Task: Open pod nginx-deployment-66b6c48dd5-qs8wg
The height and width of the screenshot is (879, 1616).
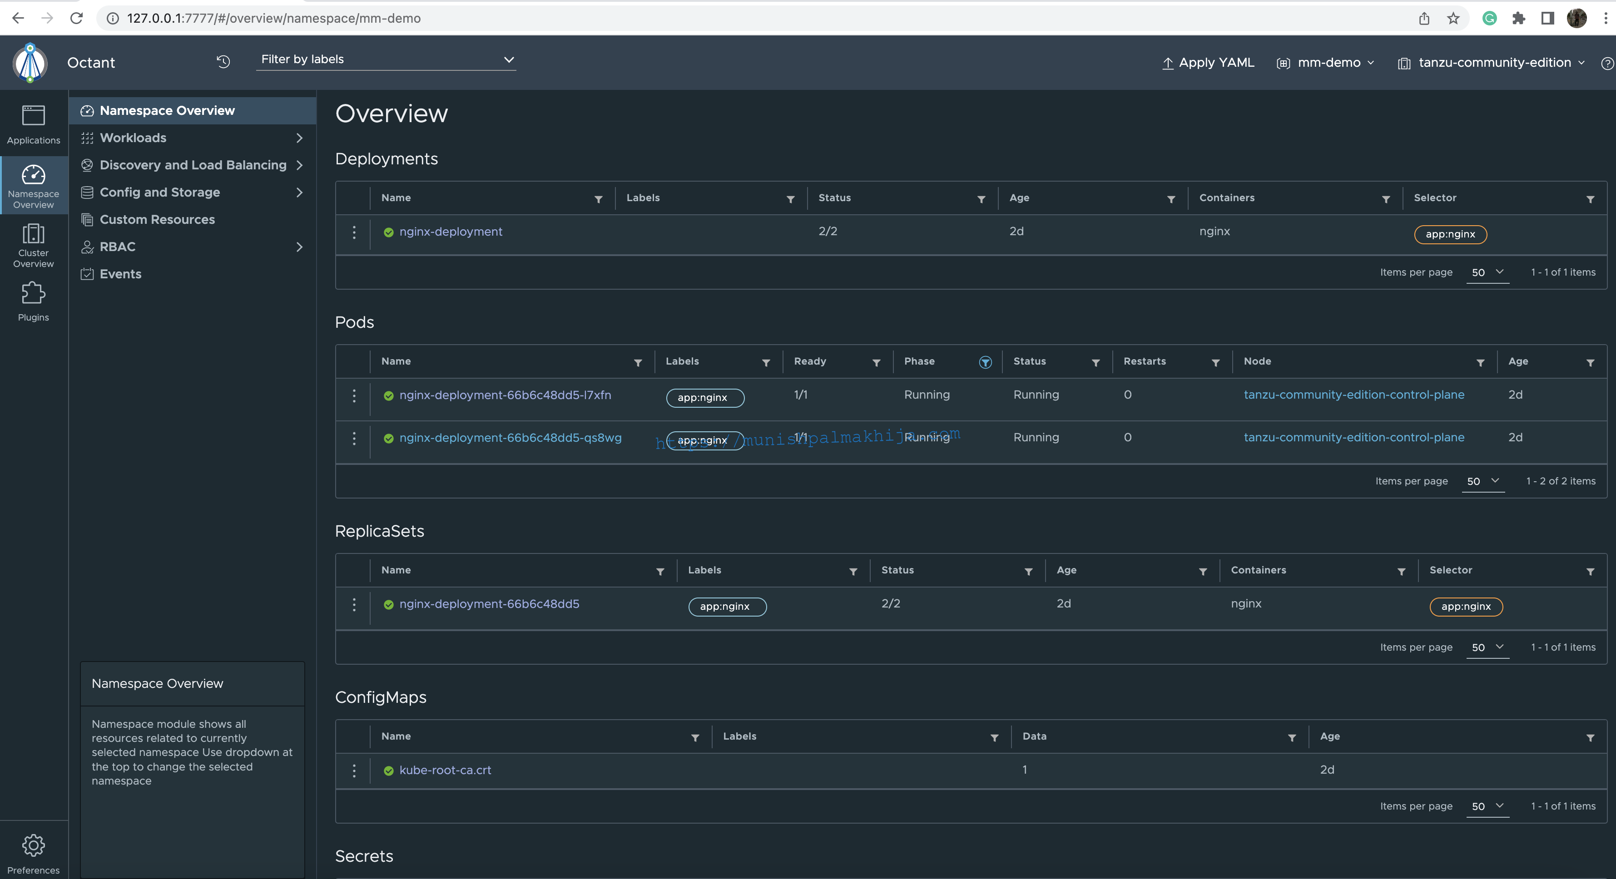Action: point(510,438)
